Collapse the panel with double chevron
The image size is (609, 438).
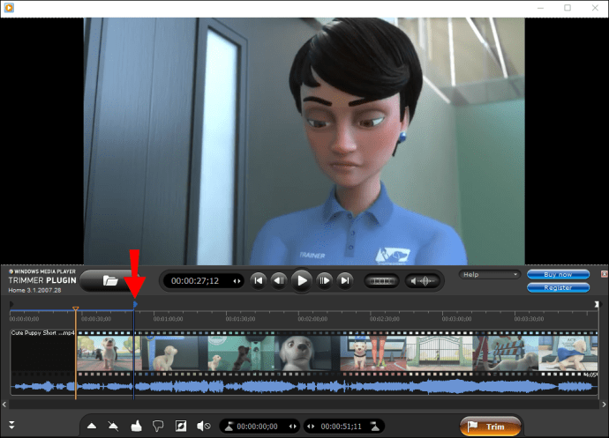click(x=11, y=425)
